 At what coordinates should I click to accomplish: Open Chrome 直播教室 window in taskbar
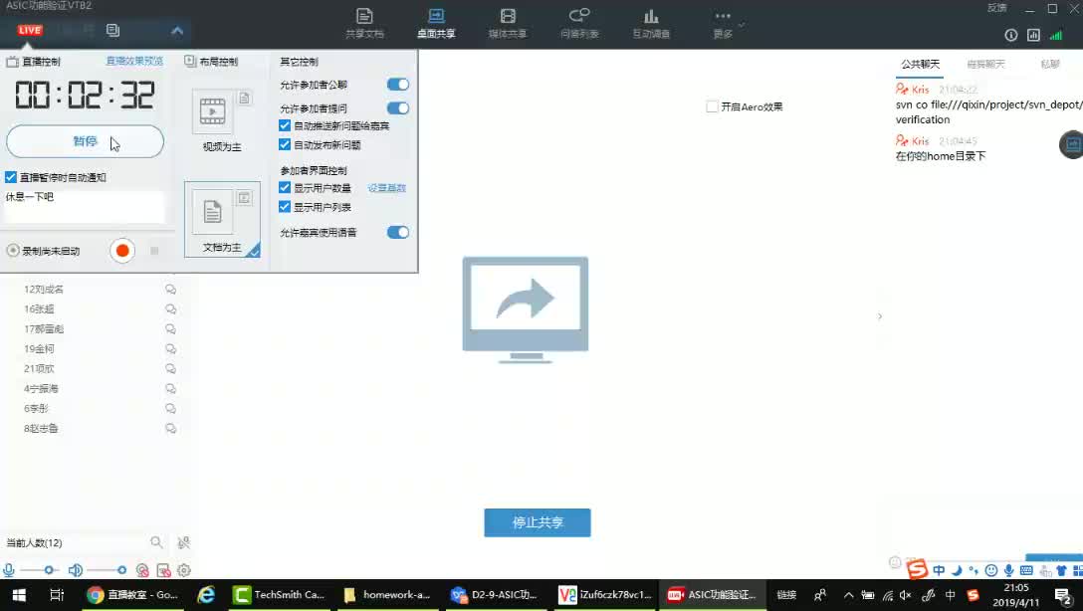coord(132,595)
